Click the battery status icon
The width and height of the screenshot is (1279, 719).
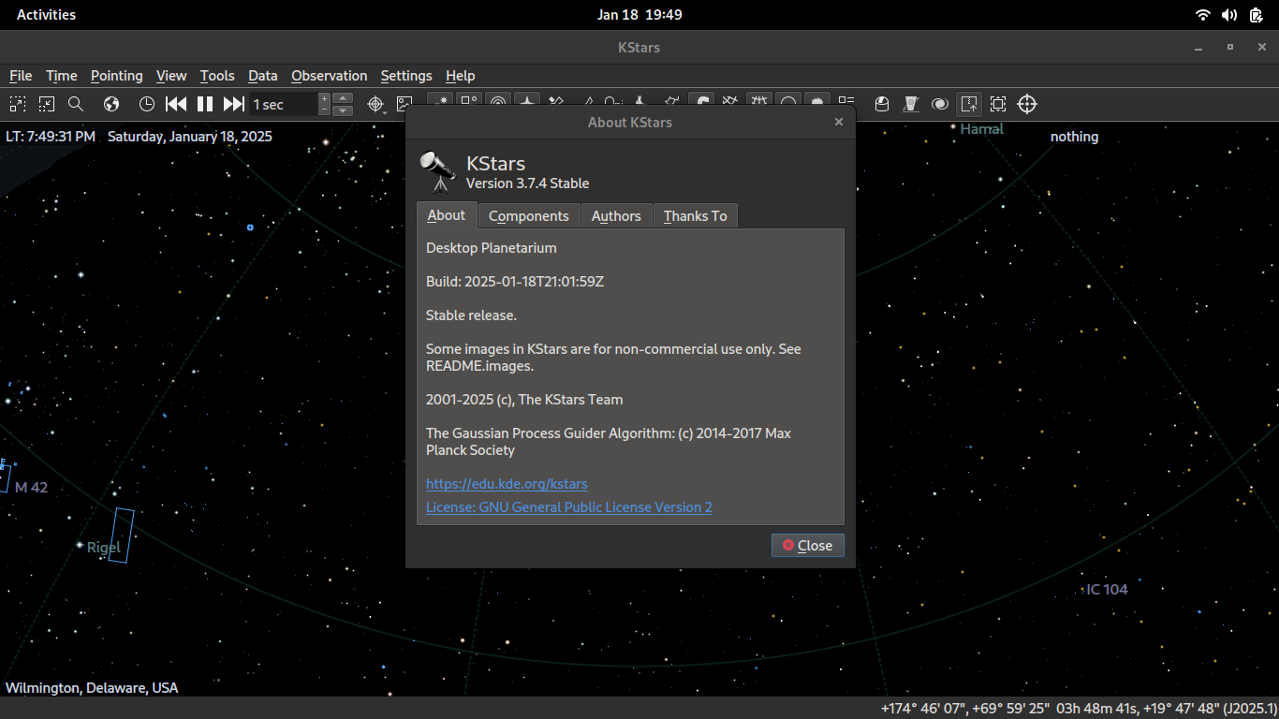(x=1256, y=15)
